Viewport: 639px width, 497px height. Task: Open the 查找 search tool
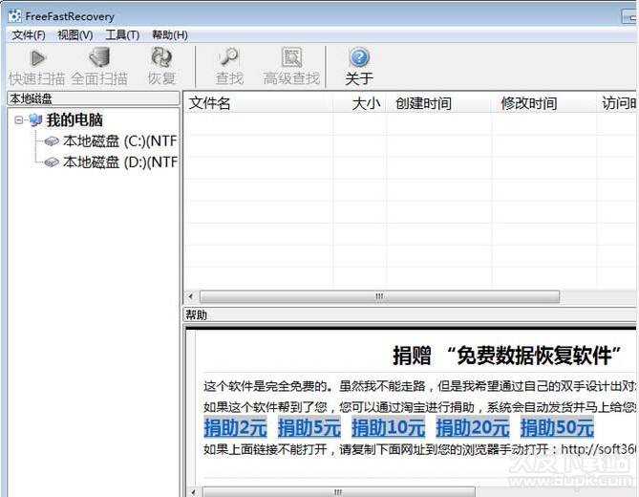[229, 67]
